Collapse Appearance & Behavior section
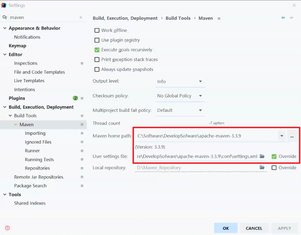The width and height of the screenshot is (301, 235). click(x=5, y=28)
